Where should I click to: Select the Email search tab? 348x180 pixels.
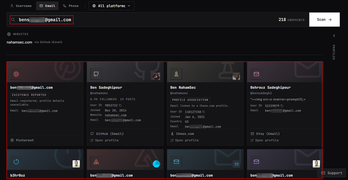(x=47, y=6)
